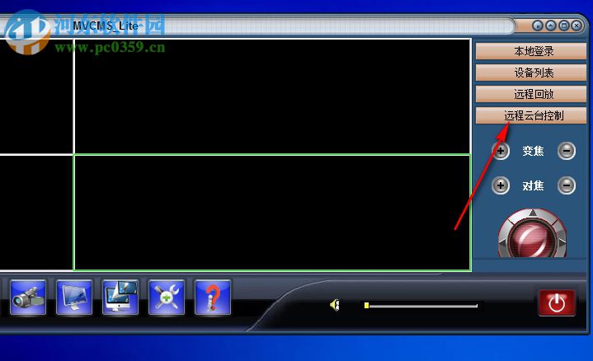Select the green-bordered video pane
593x361 pixels.
(272, 213)
